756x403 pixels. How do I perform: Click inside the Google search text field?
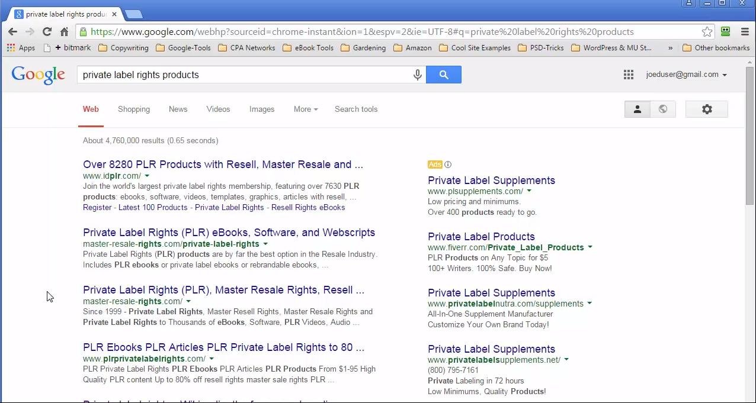pyautogui.click(x=243, y=75)
